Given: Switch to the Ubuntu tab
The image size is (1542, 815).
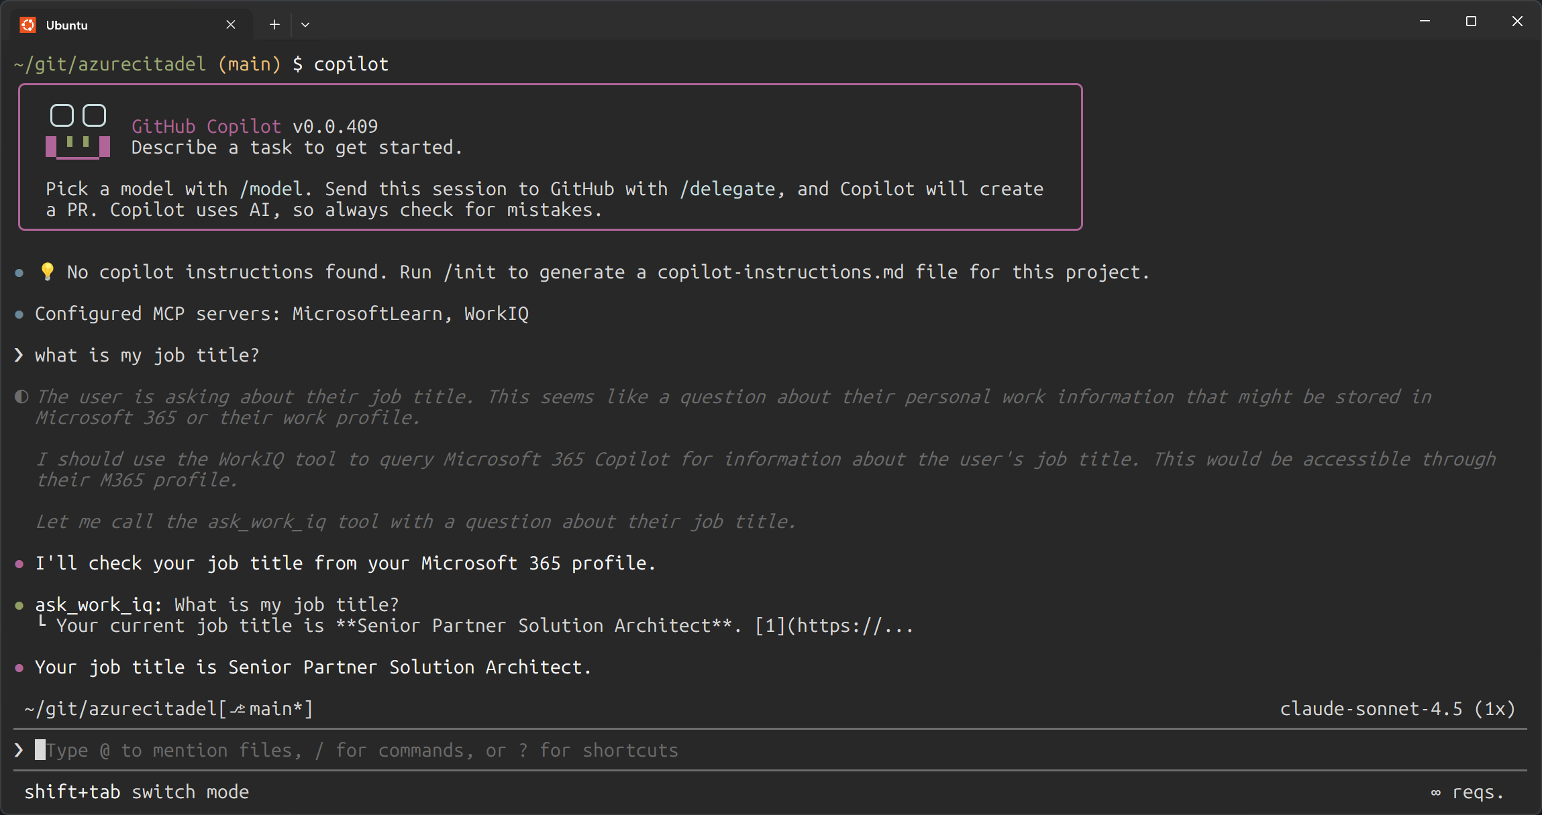Looking at the screenshot, I should point(66,24).
